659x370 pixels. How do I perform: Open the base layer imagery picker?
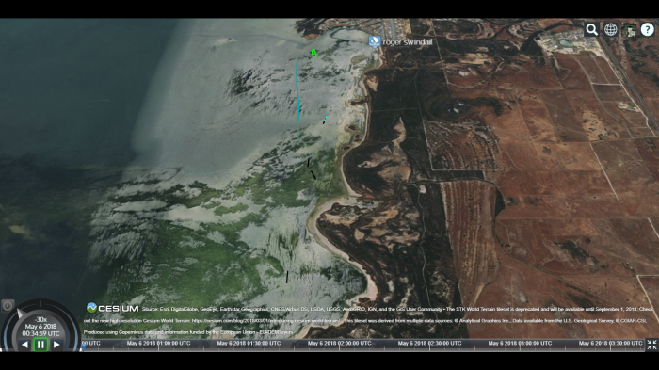pyautogui.click(x=629, y=29)
